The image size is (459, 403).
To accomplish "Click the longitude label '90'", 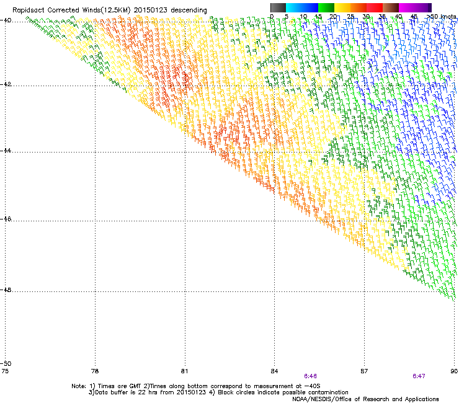I will click(x=454, y=371).
